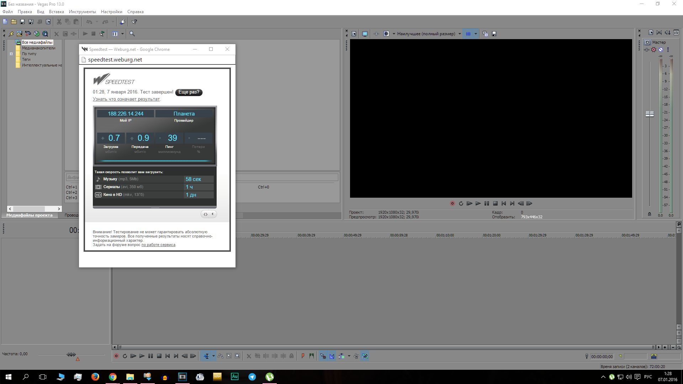Open the split screen view dropdown arrow
683x384 pixels.
click(x=393, y=34)
